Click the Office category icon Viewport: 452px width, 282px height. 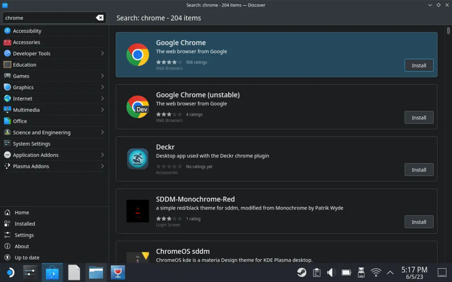(x=7, y=121)
